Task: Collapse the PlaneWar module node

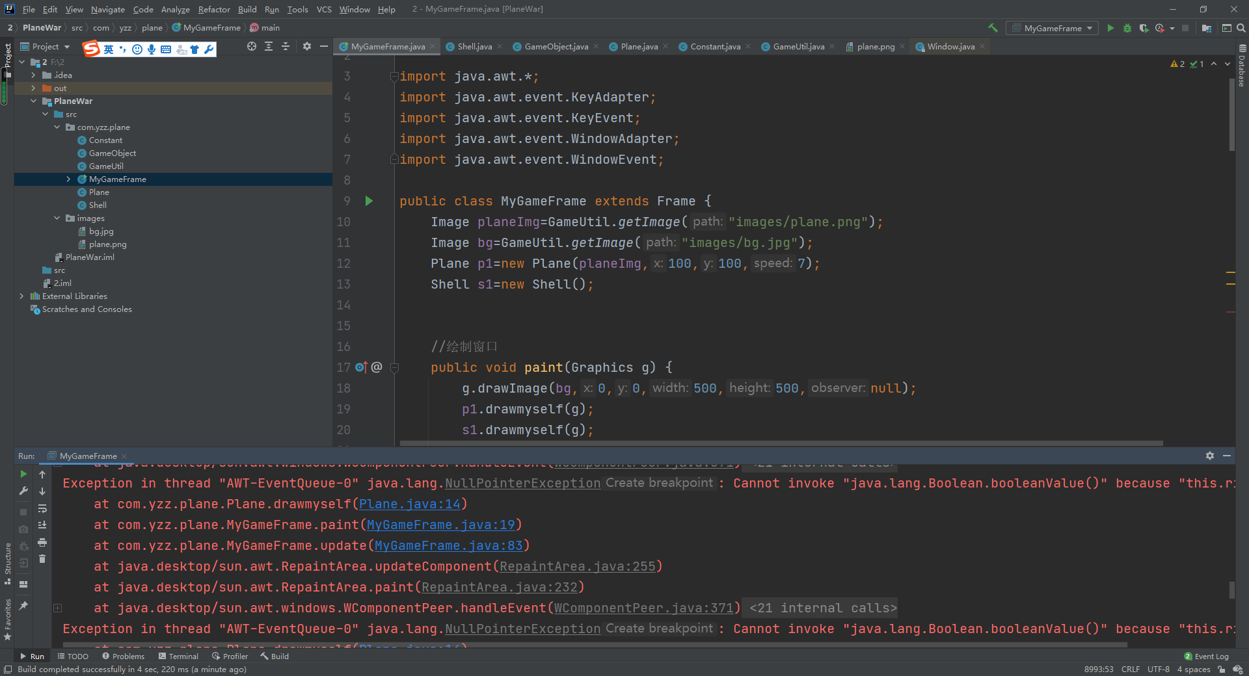Action: [33, 101]
